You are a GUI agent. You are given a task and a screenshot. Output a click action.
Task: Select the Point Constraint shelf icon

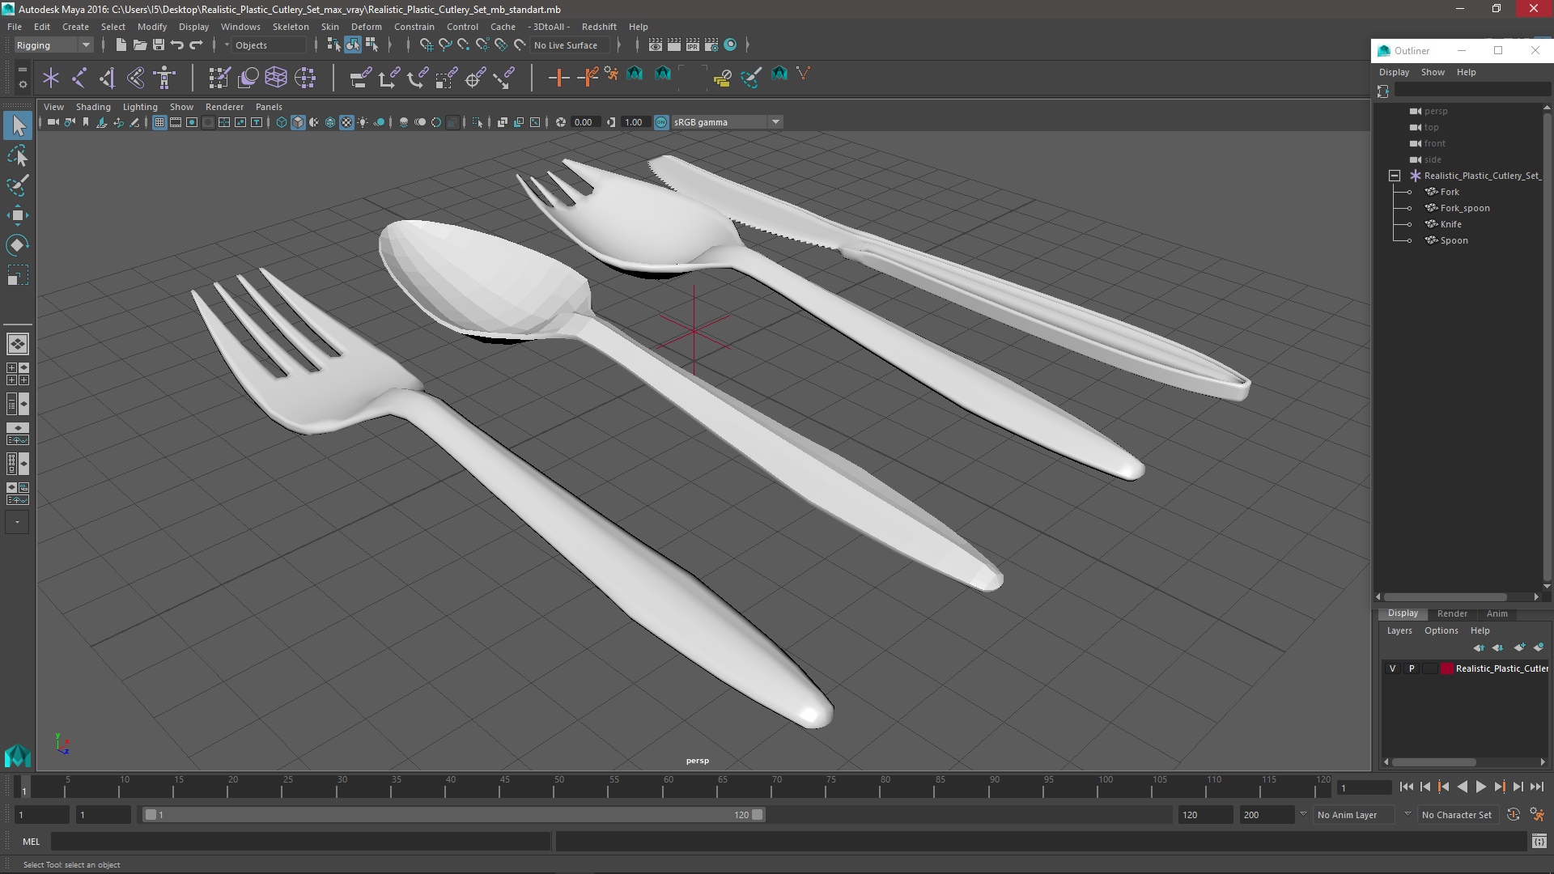(388, 78)
